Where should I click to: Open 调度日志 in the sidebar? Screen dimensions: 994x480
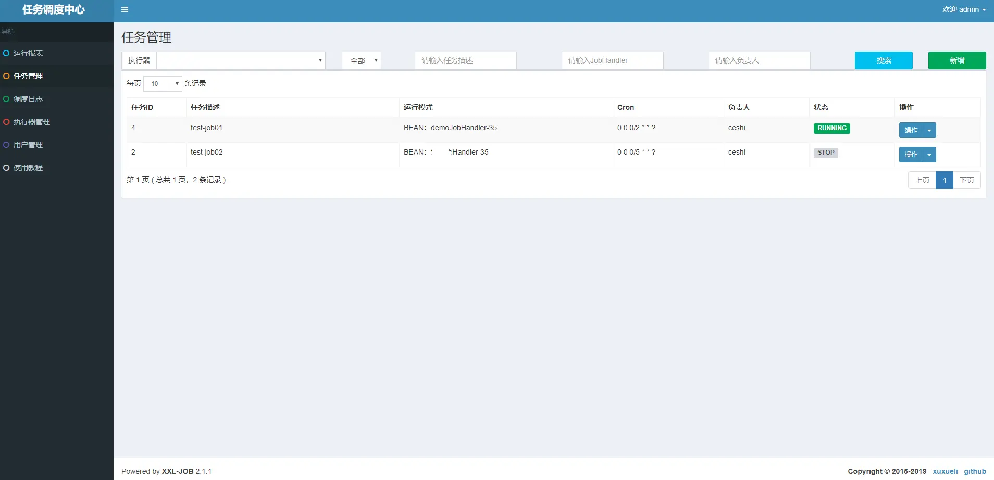coord(57,99)
